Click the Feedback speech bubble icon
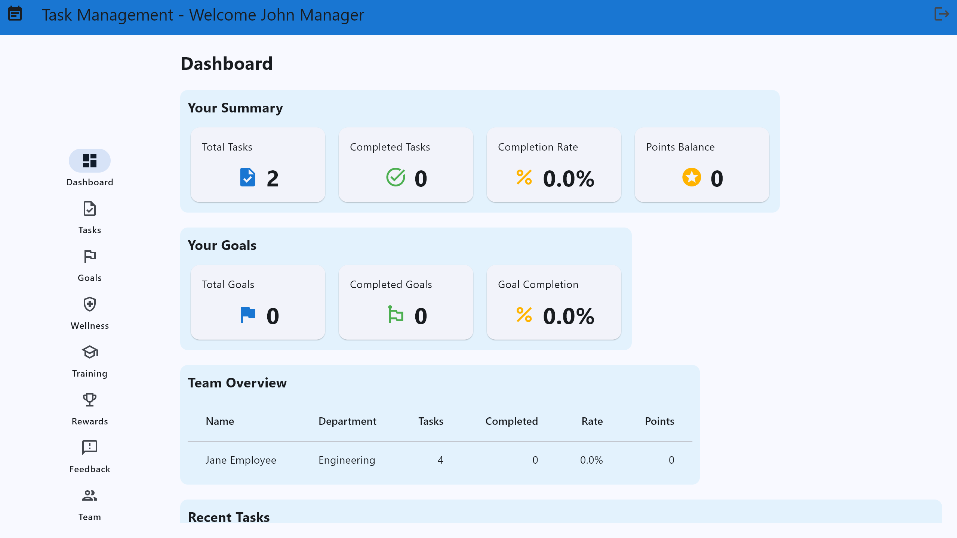 [x=90, y=447]
